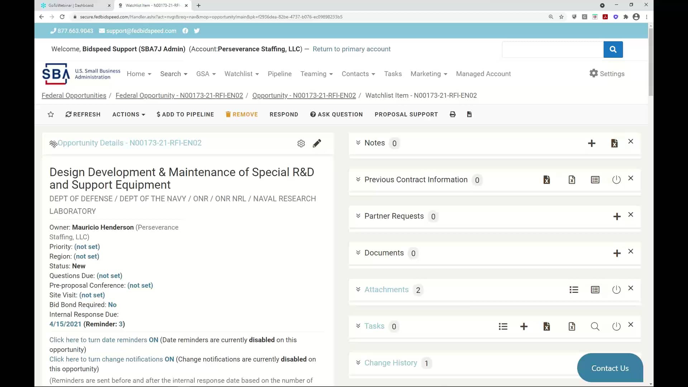The image size is (688, 387).
Task: Click the Contact Us button
Action: 610,368
